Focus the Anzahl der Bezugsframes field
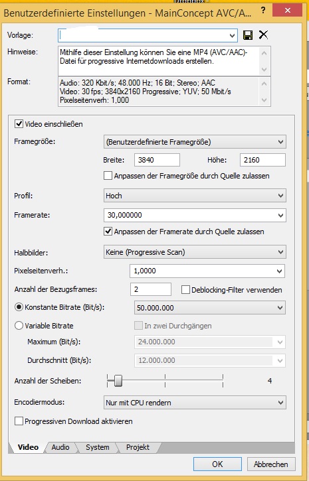This screenshot has width=309, height=481. (x=151, y=289)
